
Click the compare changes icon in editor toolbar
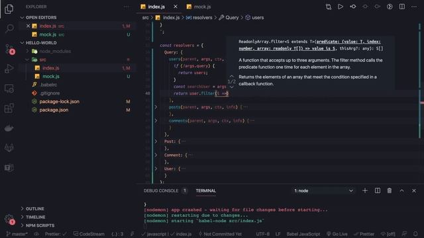[x=329, y=7]
